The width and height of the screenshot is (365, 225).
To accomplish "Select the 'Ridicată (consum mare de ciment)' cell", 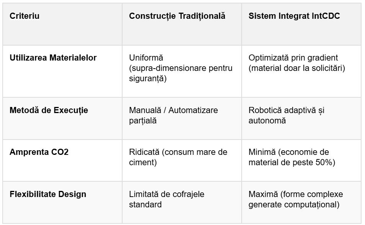I will 178,157.
